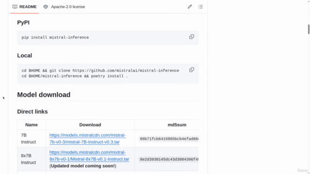Switch to the Apache-2.0 license tab
310x174 pixels.
point(64,7)
